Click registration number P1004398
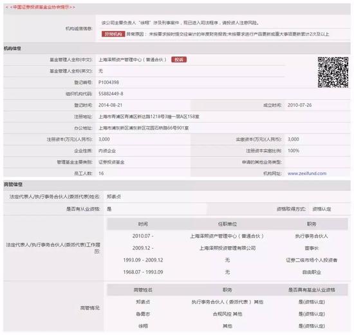 (x=109, y=82)
